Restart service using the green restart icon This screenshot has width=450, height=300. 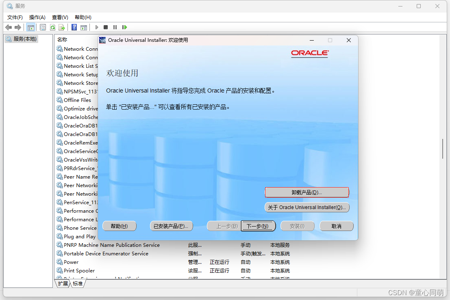pos(124,27)
